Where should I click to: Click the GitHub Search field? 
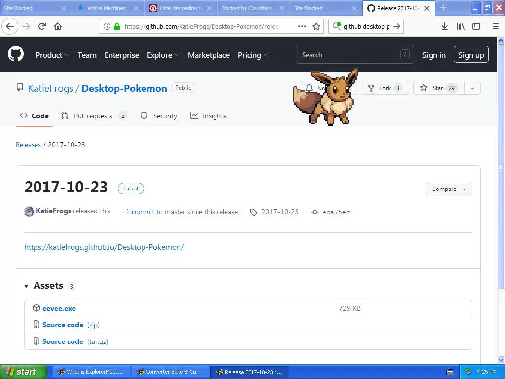point(355,54)
